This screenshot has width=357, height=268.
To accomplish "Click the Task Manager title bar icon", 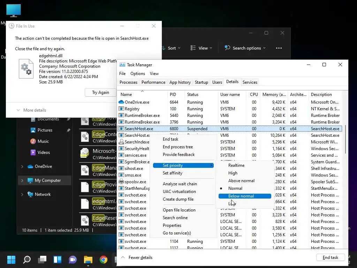I will [122, 65].
